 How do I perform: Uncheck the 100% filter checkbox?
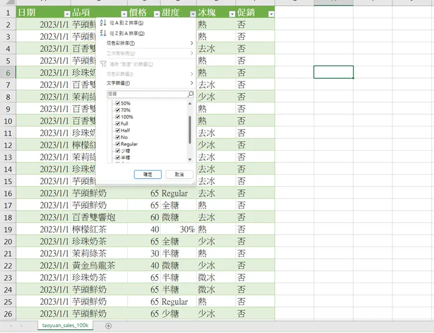118,117
